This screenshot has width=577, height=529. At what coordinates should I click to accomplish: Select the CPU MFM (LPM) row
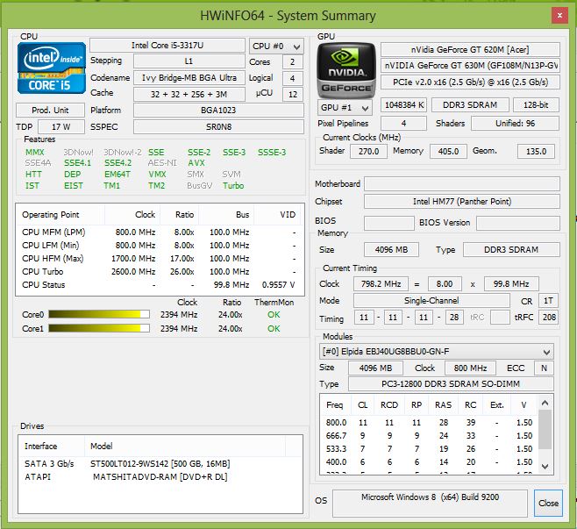coord(160,232)
